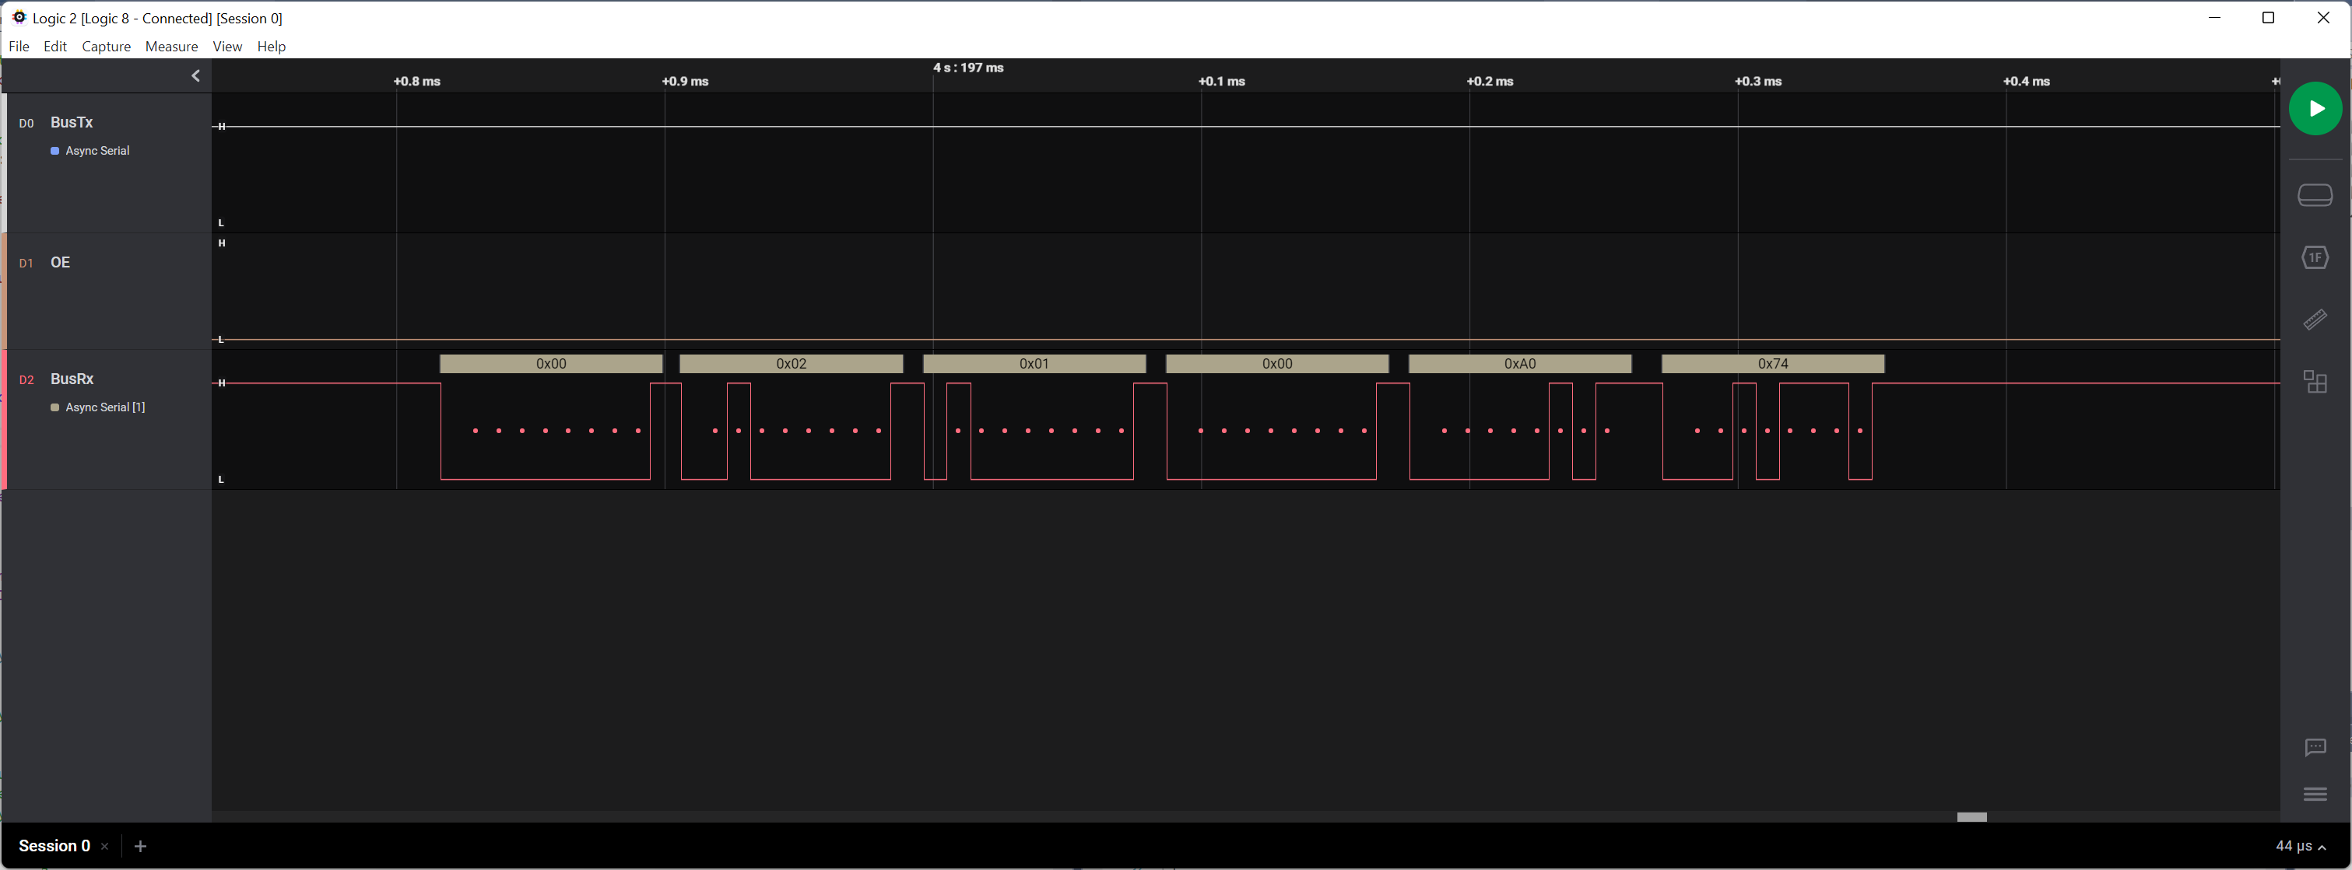Image resolution: width=2352 pixels, height=870 pixels.
Task: Click the +0.1 ms timeline tick
Action: click(x=1222, y=81)
